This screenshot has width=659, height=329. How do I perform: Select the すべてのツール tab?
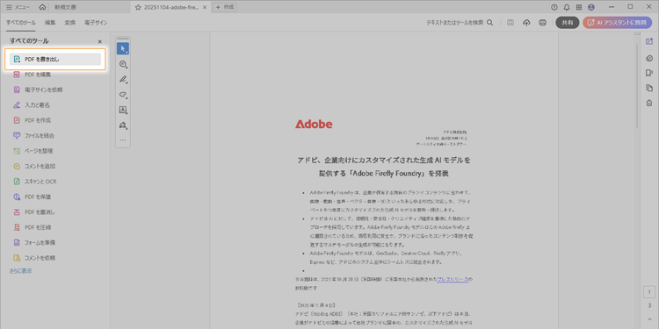(21, 23)
